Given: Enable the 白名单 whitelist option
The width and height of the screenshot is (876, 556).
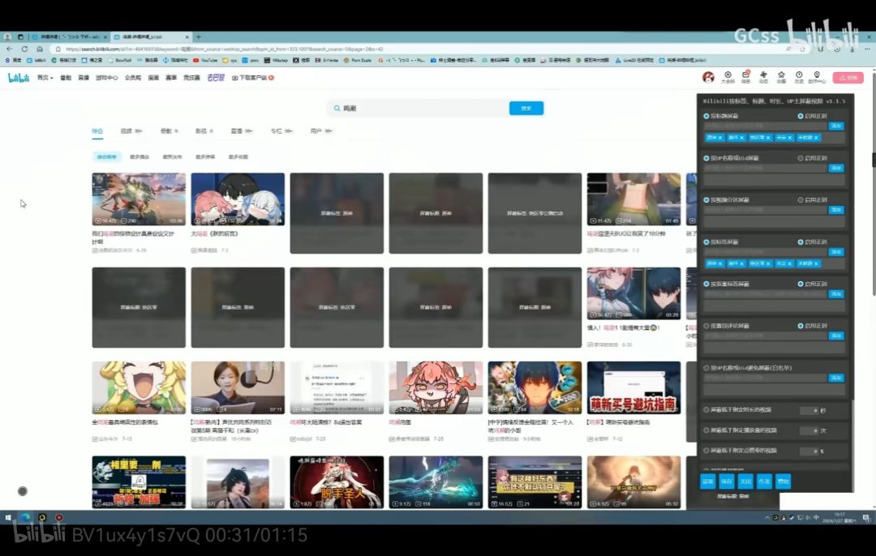Looking at the screenshot, I should [x=706, y=368].
